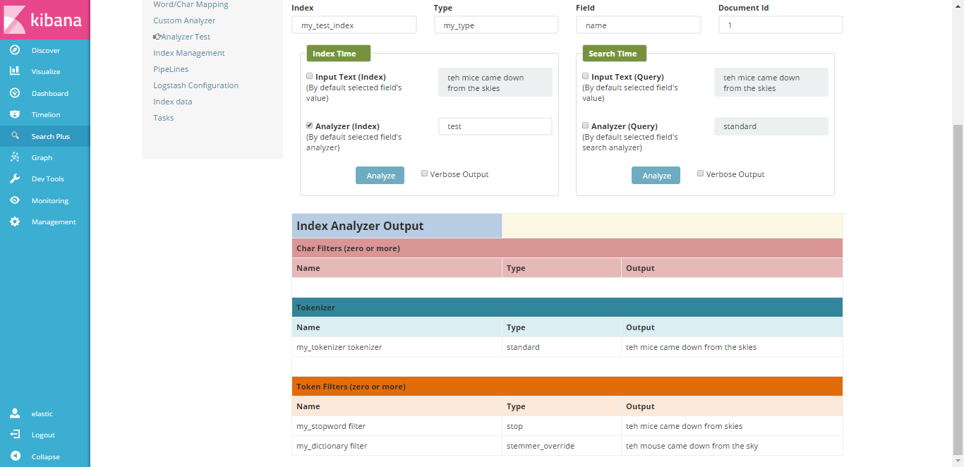Open Index Management in side menu
The height and width of the screenshot is (467, 964).
click(x=188, y=53)
